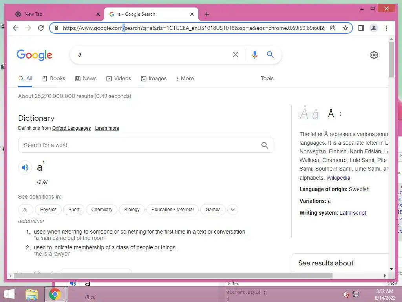This screenshot has width=402, height=302.
Task: Click Chrome icon in taskbar
Action: (55, 294)
